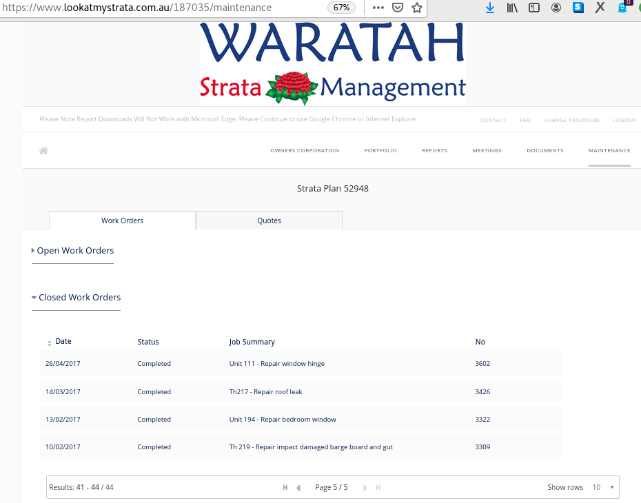Viewport: 641px width, 503px height.
Task: Click the Ghostery extension icon
Action: pyautogui.click(x=622, y=8)
